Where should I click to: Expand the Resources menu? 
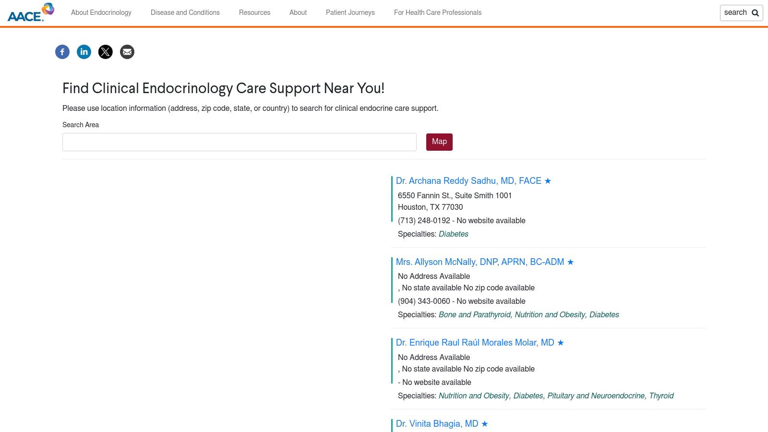click(x=254, y=12)
